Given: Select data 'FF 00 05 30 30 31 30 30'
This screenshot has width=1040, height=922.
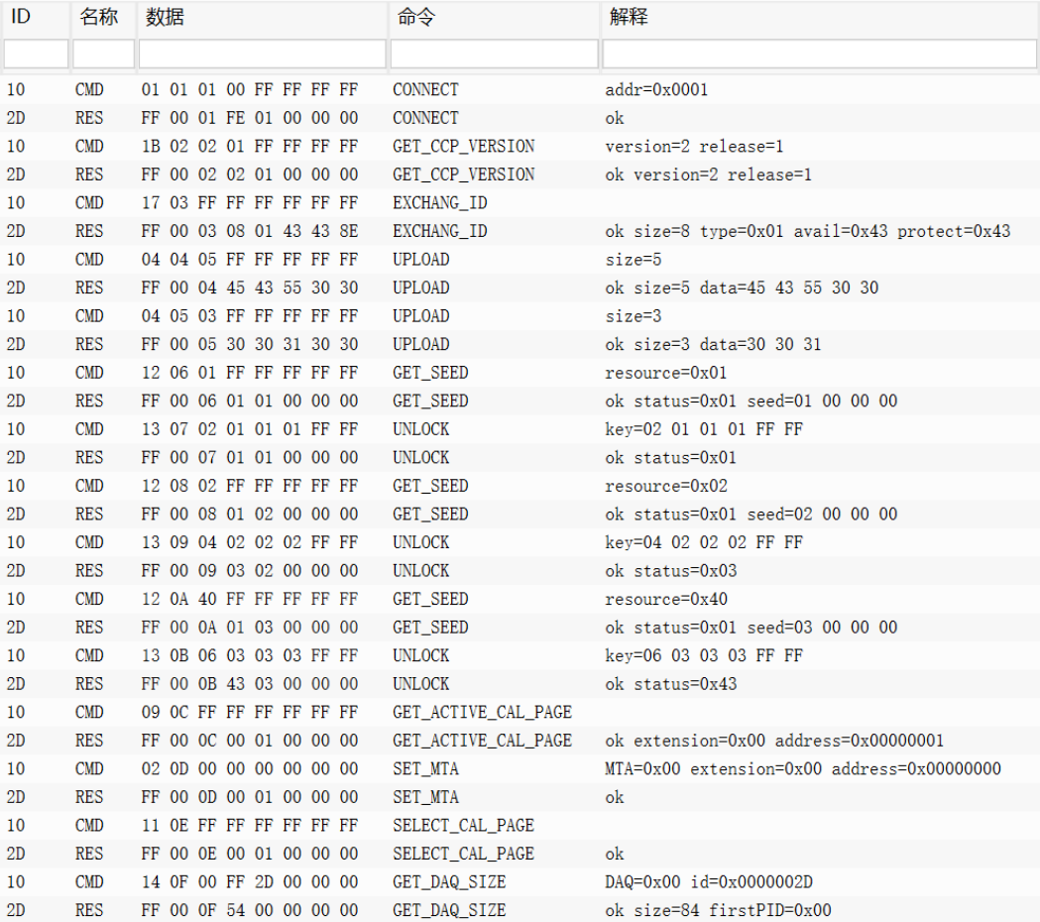Looking at the screenshot, I should [250, 344].
